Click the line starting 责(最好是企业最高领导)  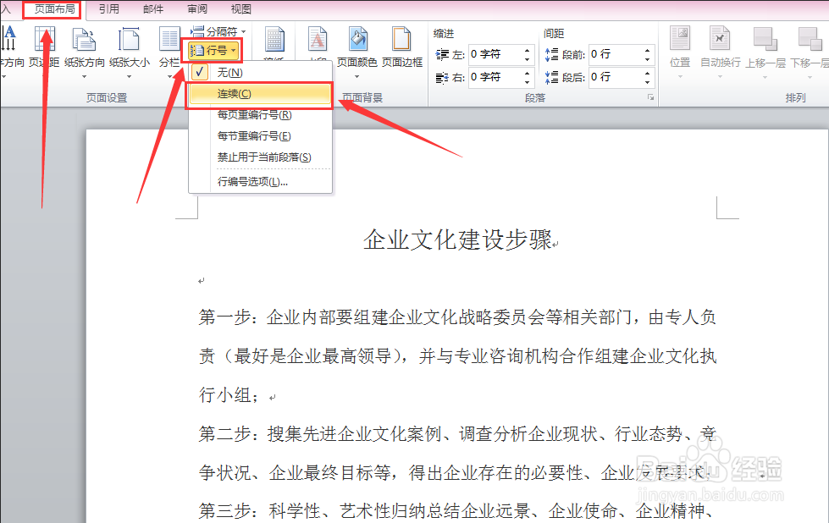[x=457, y=356]
